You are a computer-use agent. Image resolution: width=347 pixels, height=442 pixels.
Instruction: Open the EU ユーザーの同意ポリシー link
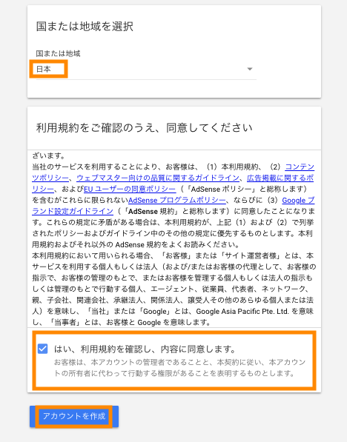(x=130, y=189)
